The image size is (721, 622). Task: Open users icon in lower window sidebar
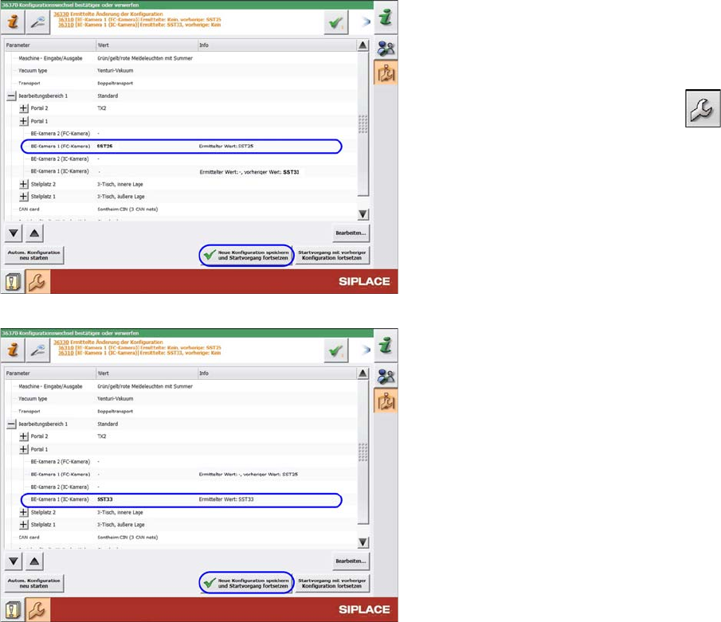[x=386, y=376]
